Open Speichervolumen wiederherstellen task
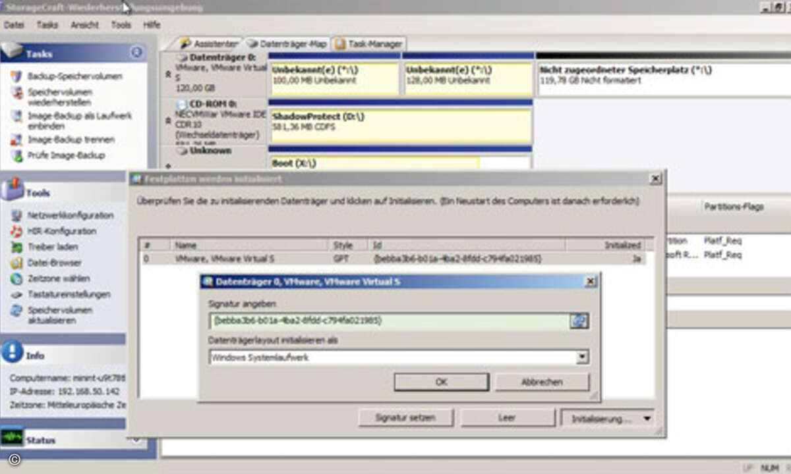This screenshot has width=791, height=474. (x=60, y=97)
